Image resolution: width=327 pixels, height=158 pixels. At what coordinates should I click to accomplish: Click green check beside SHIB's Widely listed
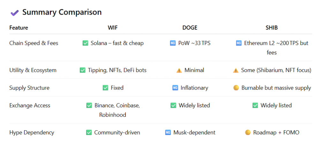(255, 105)
